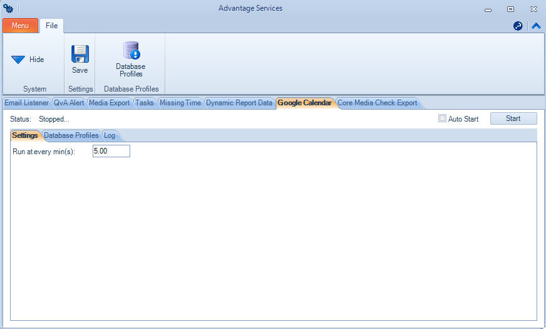Click the Hide arrow in System group

point(18,60)
